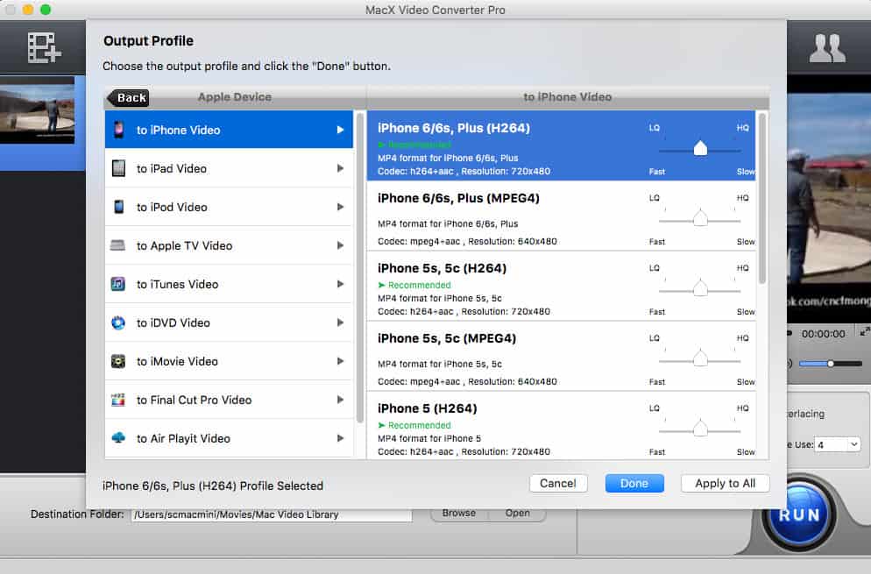Select to Apple TV Video category
Screen dimensions: 871x574
229,245
